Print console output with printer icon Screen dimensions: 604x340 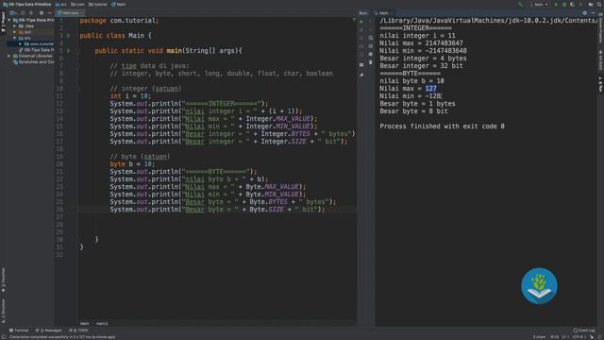pos(371,54)
